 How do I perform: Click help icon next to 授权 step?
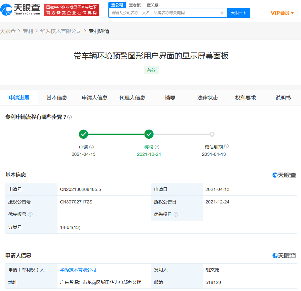157,147
